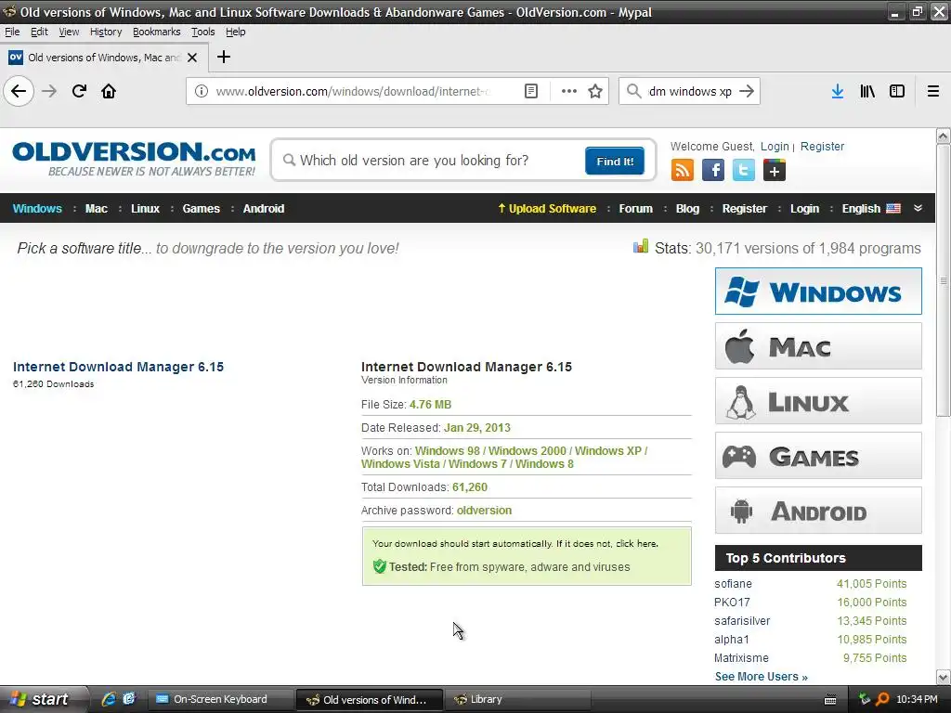
Task: Go to Games in the navigation bar
Action: click(x=201, y=209)
